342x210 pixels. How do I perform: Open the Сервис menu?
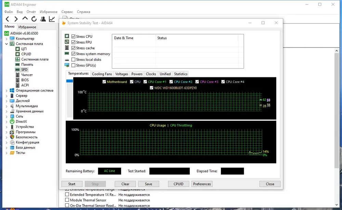click(x=67, y=12)
